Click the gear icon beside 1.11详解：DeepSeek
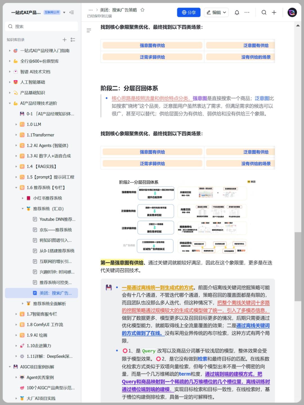Screen dimensions: 304x405 point(22,356)
